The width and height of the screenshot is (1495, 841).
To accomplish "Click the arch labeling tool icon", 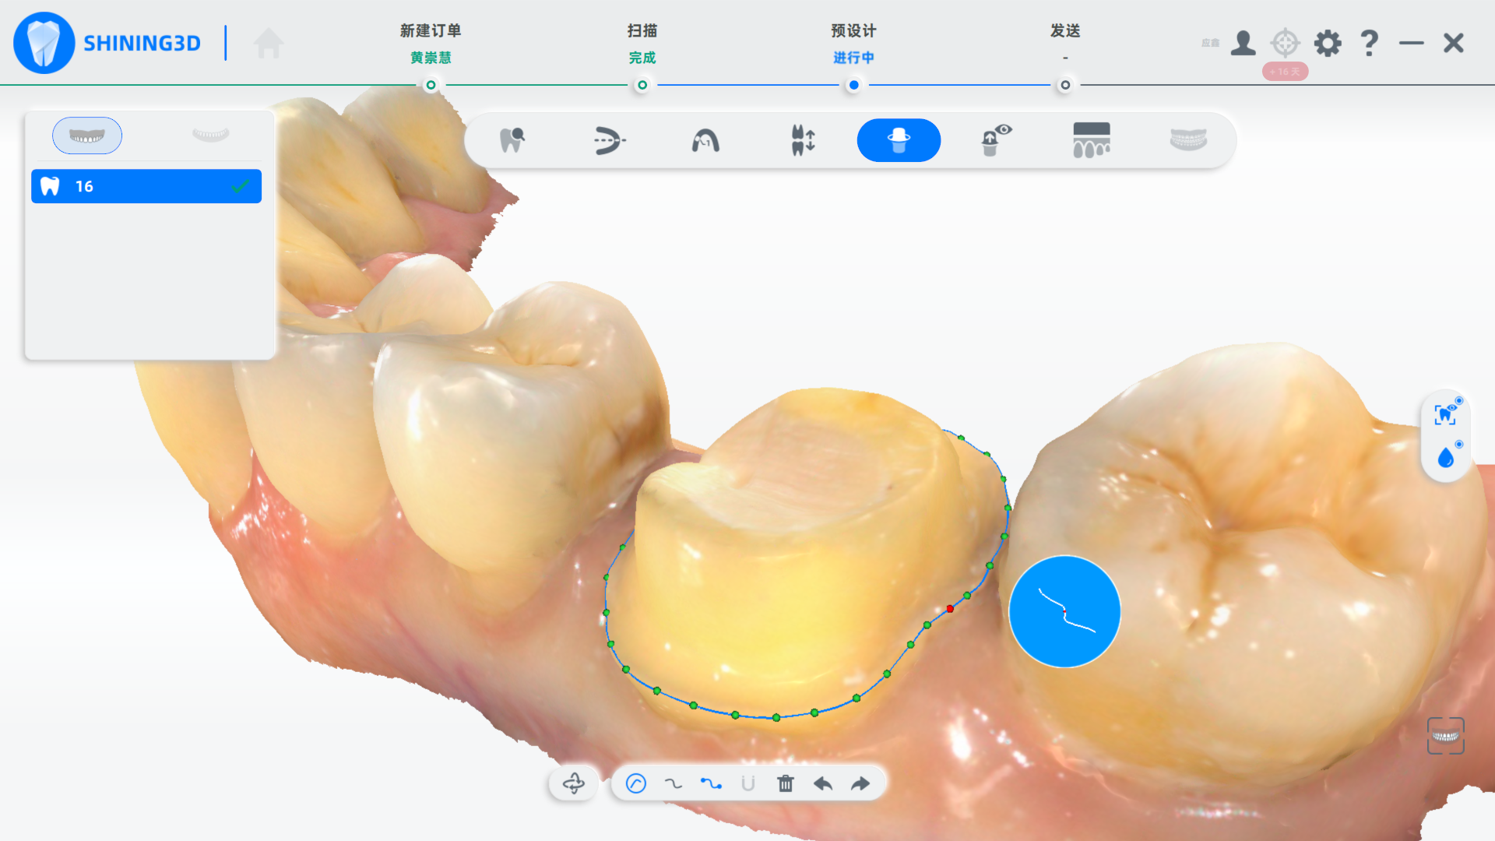I will [705, 141].
